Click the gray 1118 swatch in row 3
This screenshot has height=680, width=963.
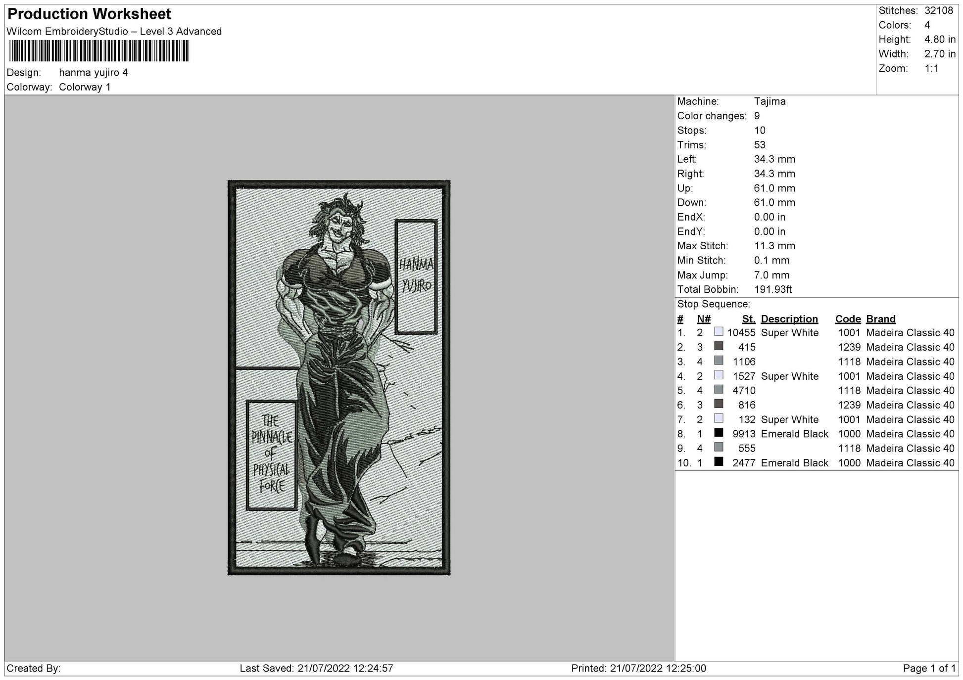pos(719,361)
